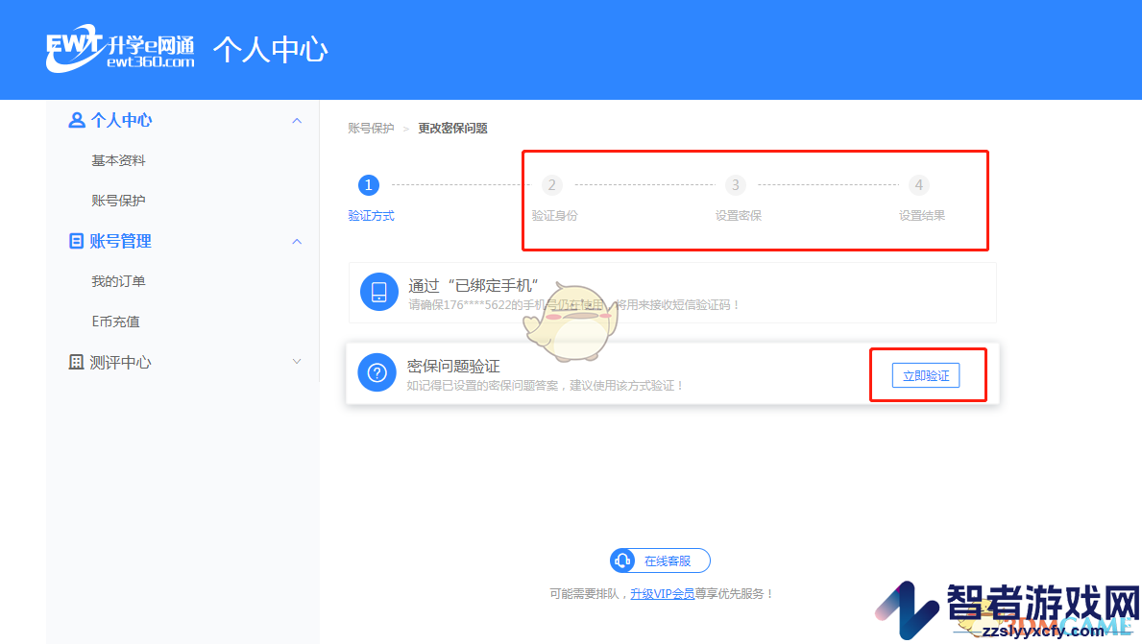
Task: Click the question mark icon for 密保问题验证
Action: click(377, 372)
